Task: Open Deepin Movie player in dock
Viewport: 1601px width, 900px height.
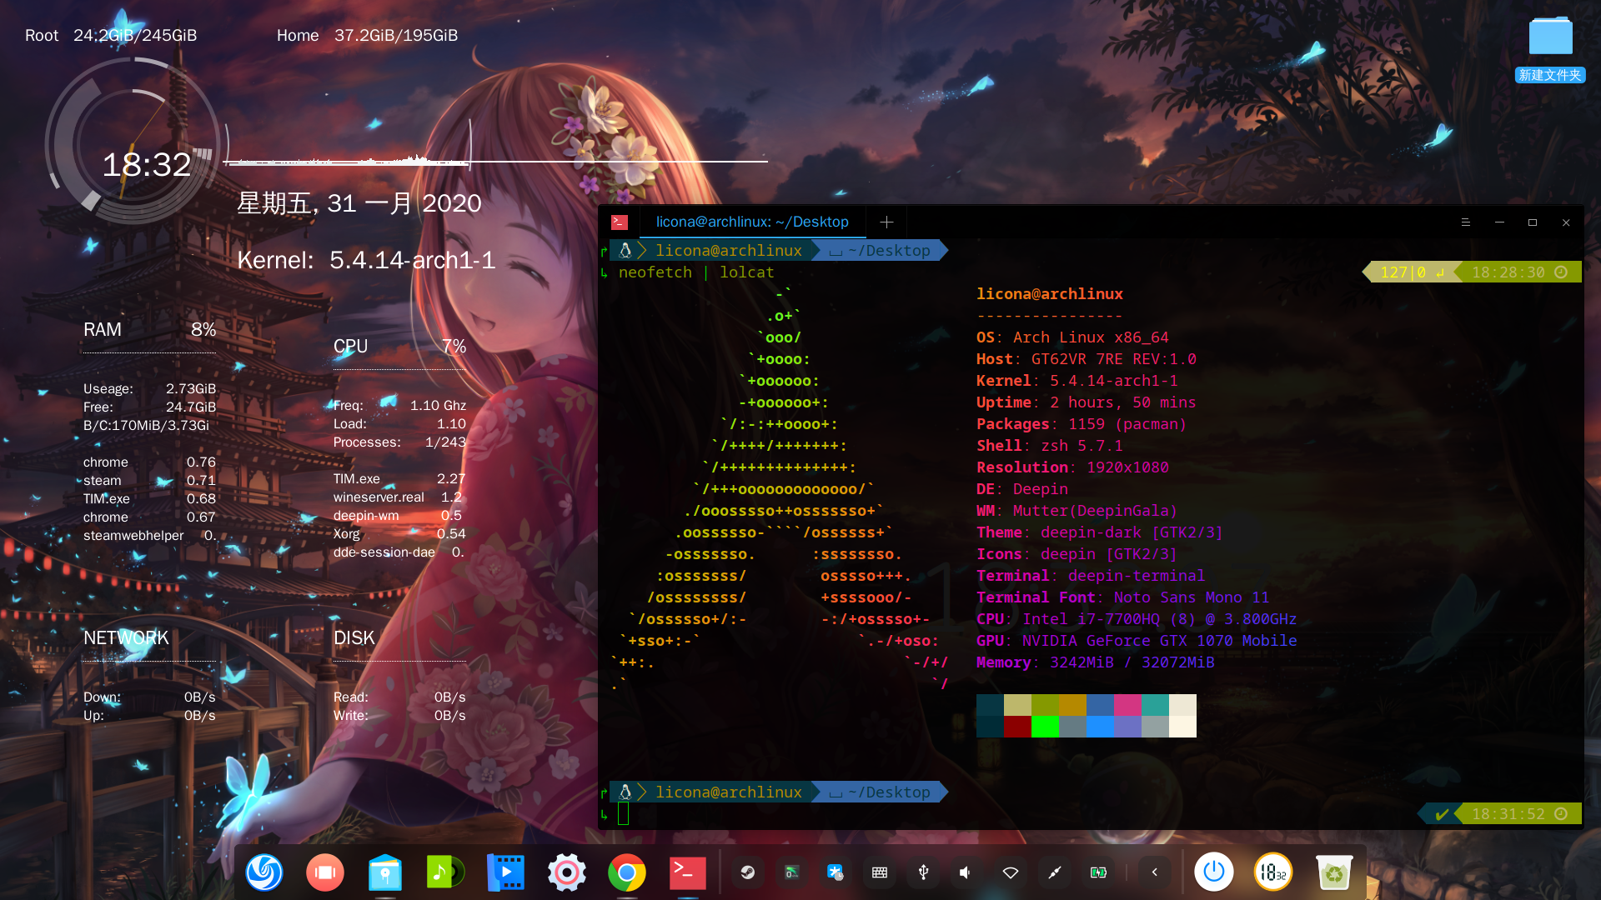Action: point(505,872)
